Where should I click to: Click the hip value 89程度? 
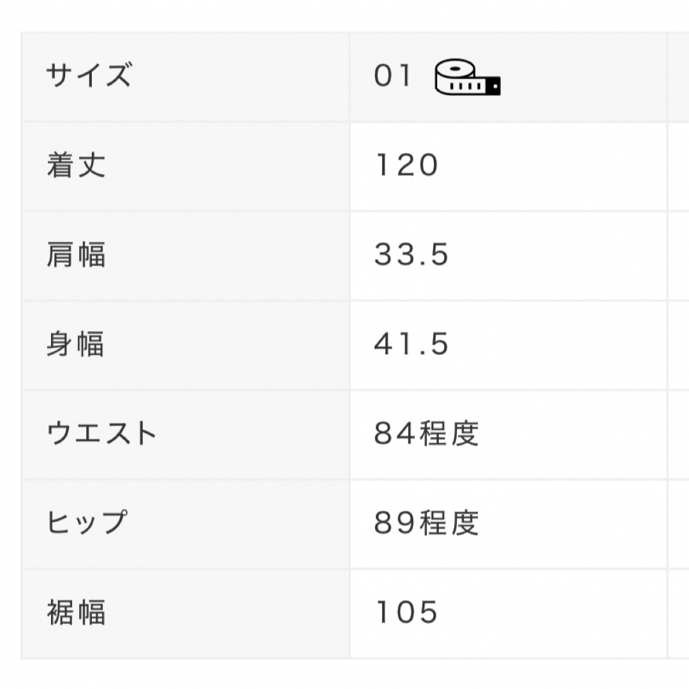click(426, 523)
